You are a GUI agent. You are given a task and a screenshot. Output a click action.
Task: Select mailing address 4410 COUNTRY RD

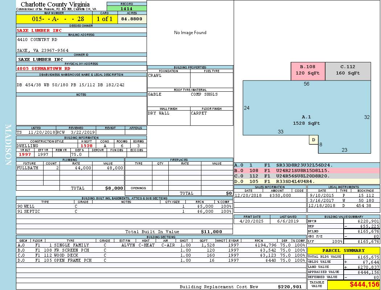pyautogui.click(x=37, y=40)
